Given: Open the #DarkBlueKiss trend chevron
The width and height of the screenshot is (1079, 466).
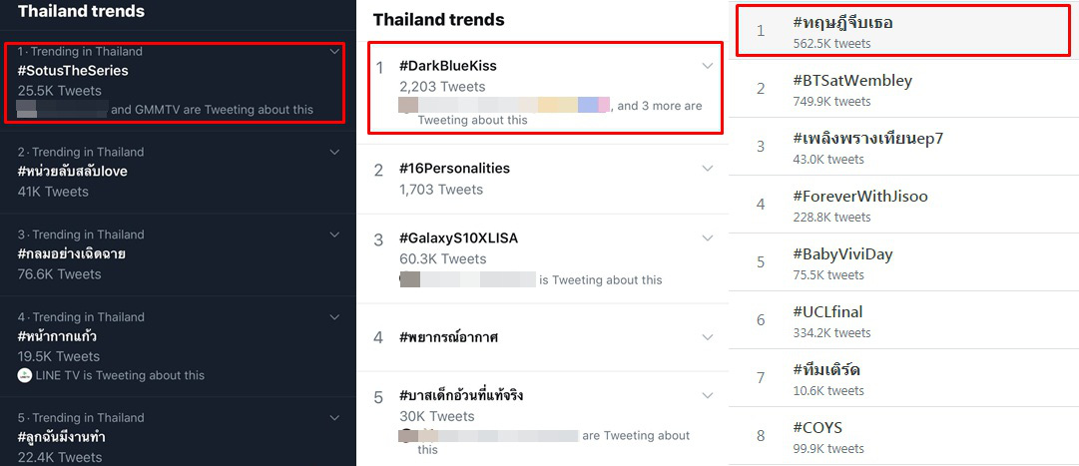Looking at the screenshot, I should [x=708, y=66].
